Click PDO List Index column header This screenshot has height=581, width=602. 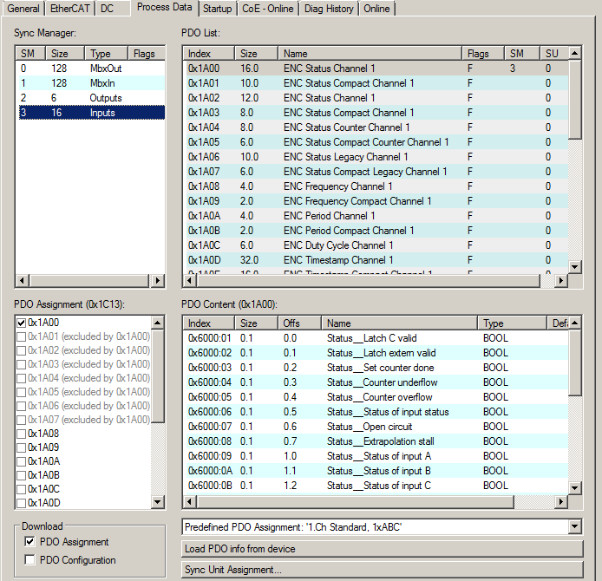208,54
